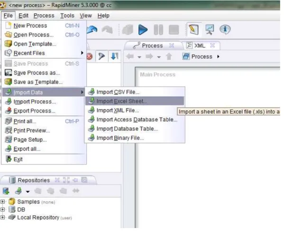Open the File menu

pyautogui.click(x=8, y=16)
